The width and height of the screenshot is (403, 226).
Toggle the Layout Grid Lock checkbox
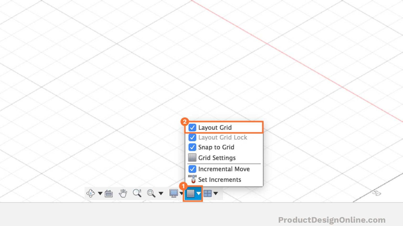tap(192, 137)
